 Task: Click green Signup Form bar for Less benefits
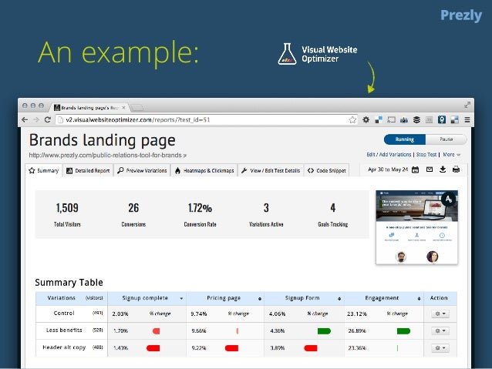click(x=324, y=331)
